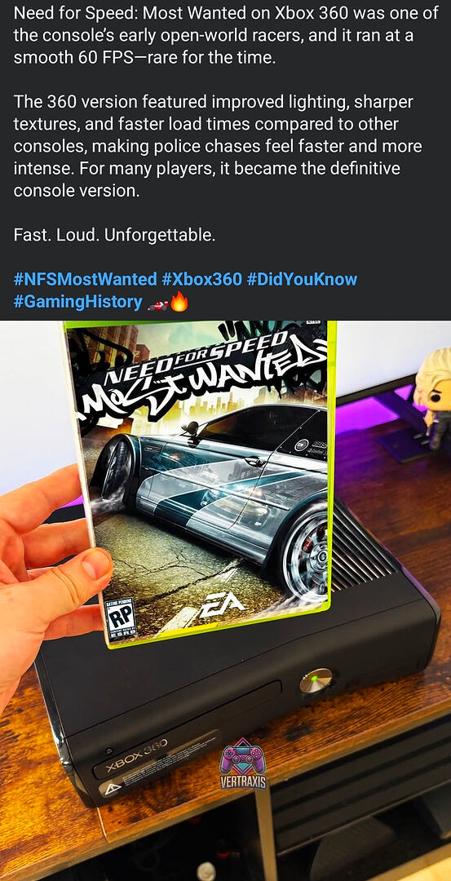Click the RP rating pending badge
This screenshot has width=451, height=881.
point(121,620)
